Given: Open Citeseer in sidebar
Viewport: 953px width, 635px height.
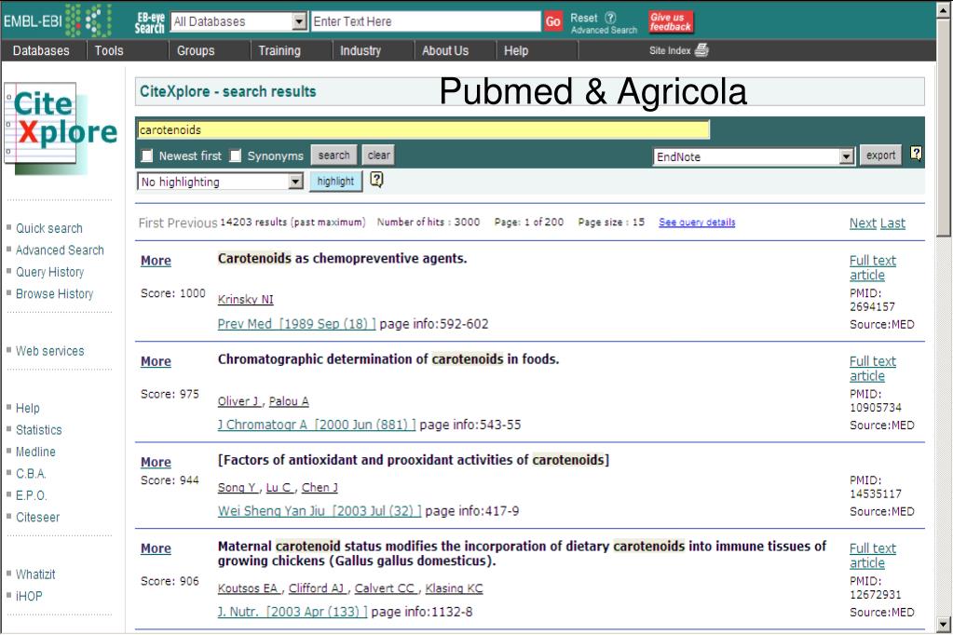Looking at the screenshot, I should [37, 518].
